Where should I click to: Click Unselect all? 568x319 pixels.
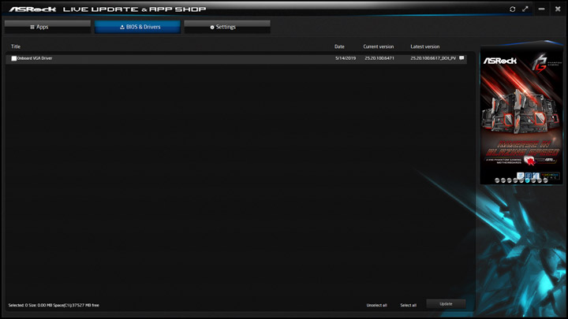click(x=377, y=306)
